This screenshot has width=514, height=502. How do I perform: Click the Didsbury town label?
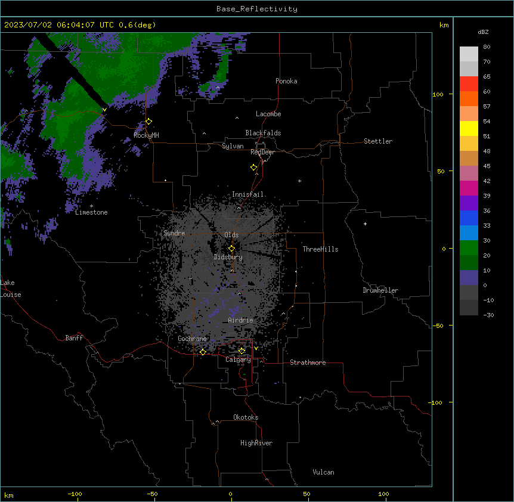click(x=228, y=257)
